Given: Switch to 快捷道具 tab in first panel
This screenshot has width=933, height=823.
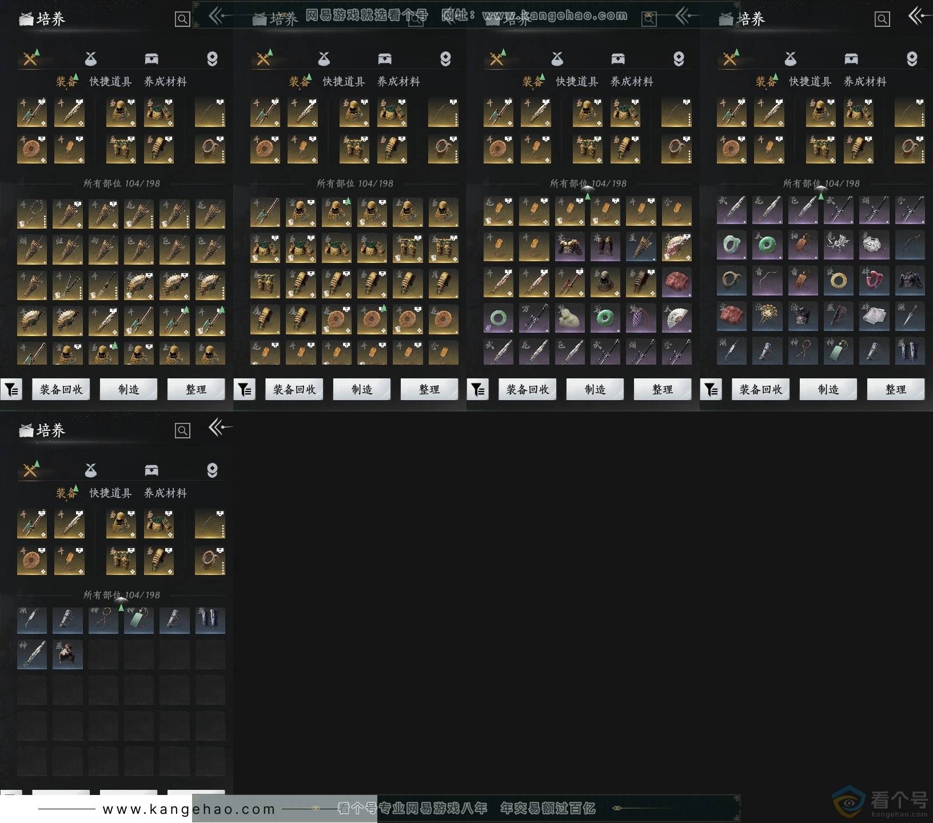Looking at the screenshot, I should pyautogui.click(x=110, y=82).
